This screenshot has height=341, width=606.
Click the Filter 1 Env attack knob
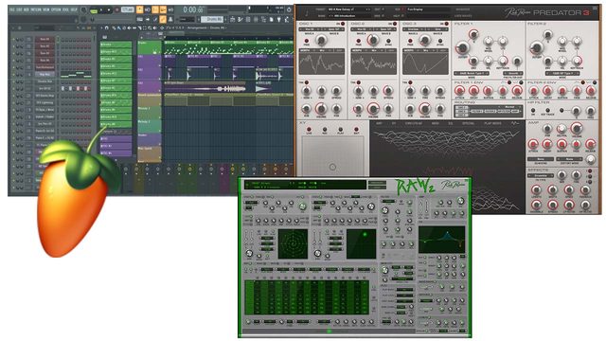click(459, 91)
